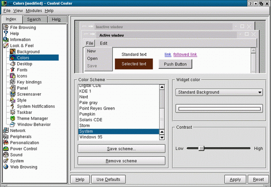Select the Theme Manager icon
The width and height of the screenshot is (271, 187).
(13, 118)
